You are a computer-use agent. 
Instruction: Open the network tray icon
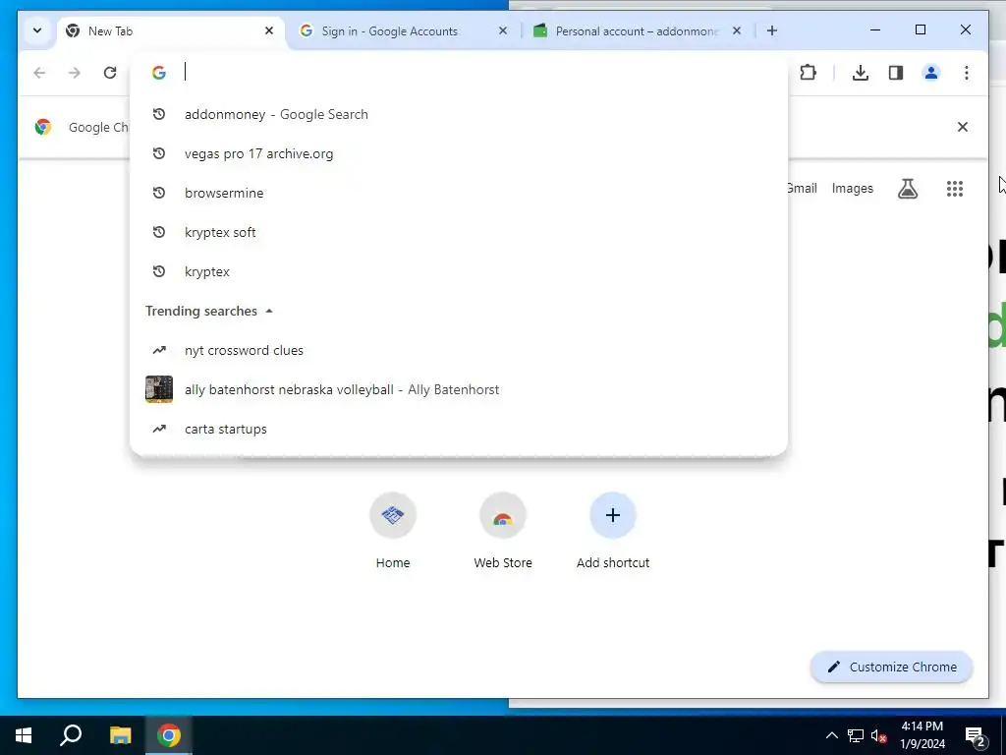click(x=856, y=735)
